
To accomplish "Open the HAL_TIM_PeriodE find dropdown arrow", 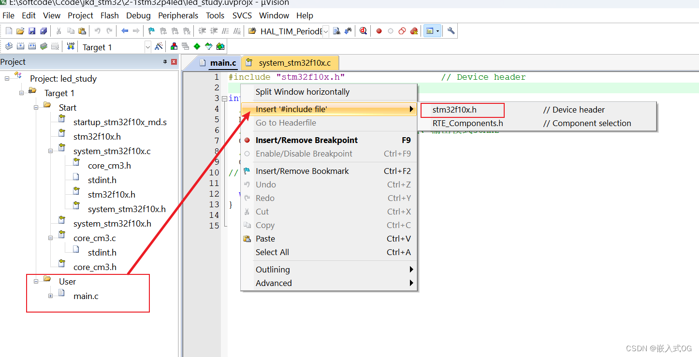I will (326, 31).
